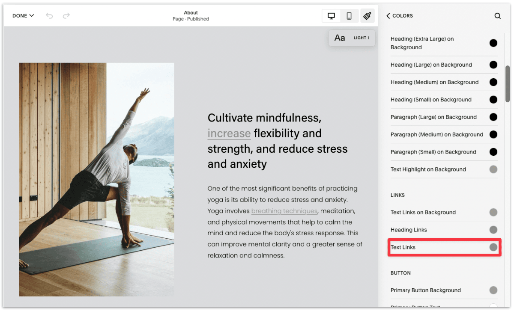
Task: Click the About page title
Action: (x=191, y=12)
